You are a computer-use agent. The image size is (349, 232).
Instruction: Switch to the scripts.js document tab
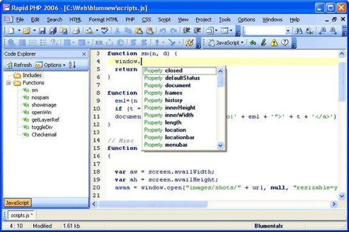click(22, 215)
